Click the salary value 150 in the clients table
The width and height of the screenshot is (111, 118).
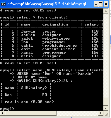pos(95,42)
